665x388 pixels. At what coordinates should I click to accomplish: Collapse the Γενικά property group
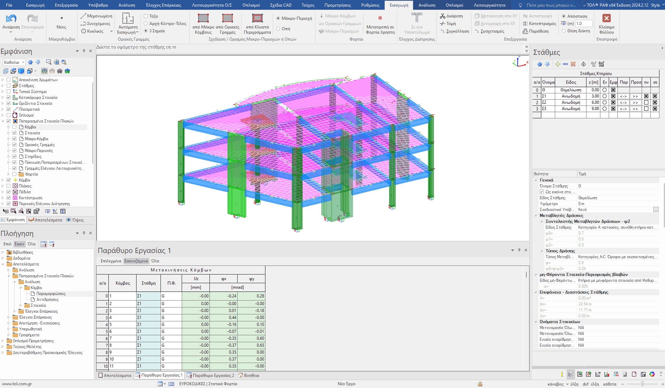point(535,180)
